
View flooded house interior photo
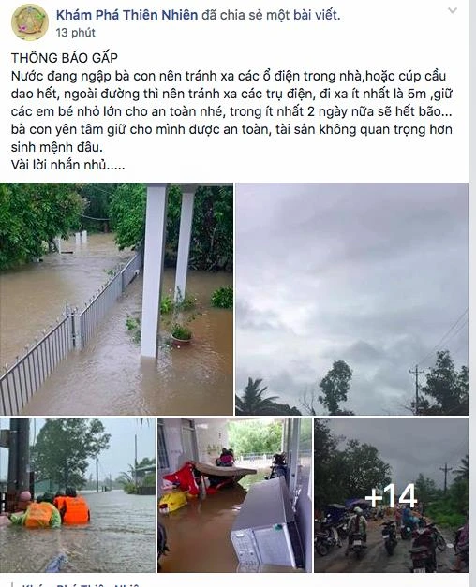(x=234, y=495)
